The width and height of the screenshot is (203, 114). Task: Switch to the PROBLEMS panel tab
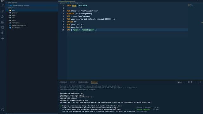[x=63, y=82]
